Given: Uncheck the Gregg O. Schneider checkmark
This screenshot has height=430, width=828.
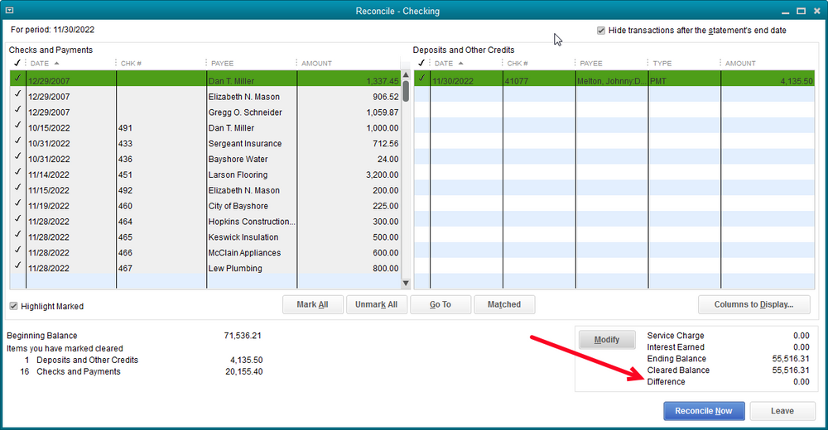Looking at the screenshot, I should [x=18, y=110].
